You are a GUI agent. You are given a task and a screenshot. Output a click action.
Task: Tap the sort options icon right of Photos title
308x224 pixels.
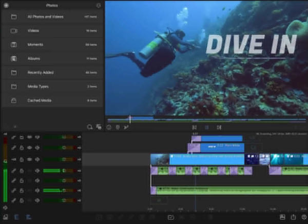[x=99, y=6]
